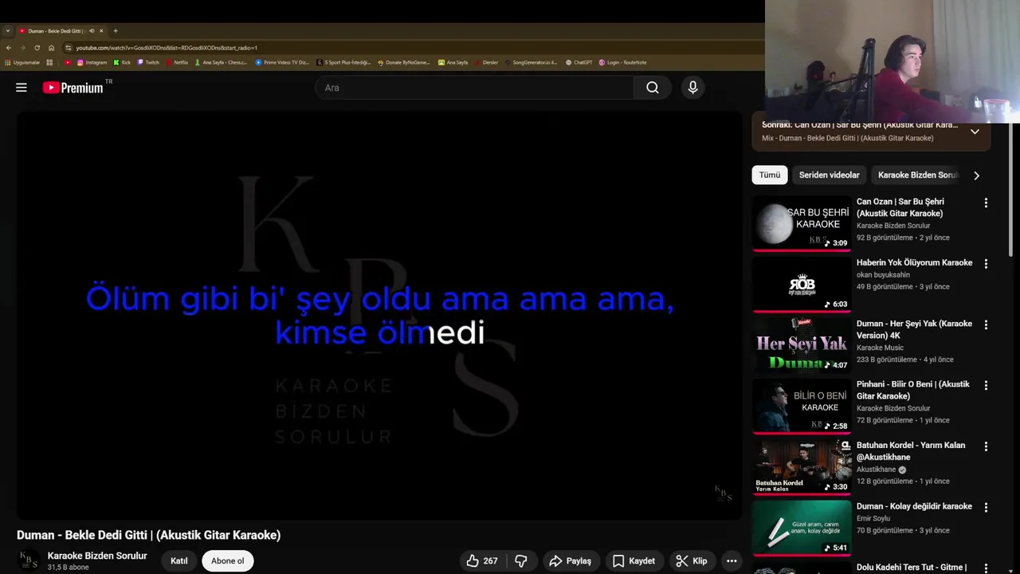Create a clip with Klip button
The image size is (1020, 574).
coord(692,561)
